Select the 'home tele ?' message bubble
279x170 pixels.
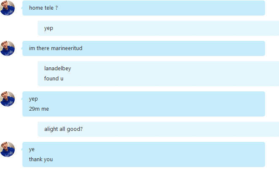(144, 8)
